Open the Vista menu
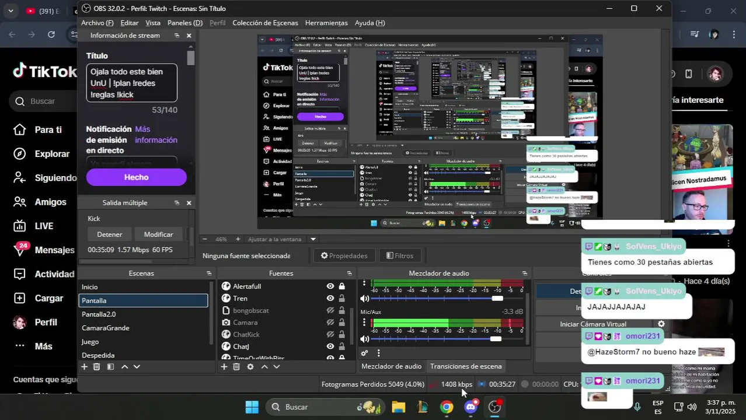This screenshot has width=746, height=420. (x=153, y=23)
